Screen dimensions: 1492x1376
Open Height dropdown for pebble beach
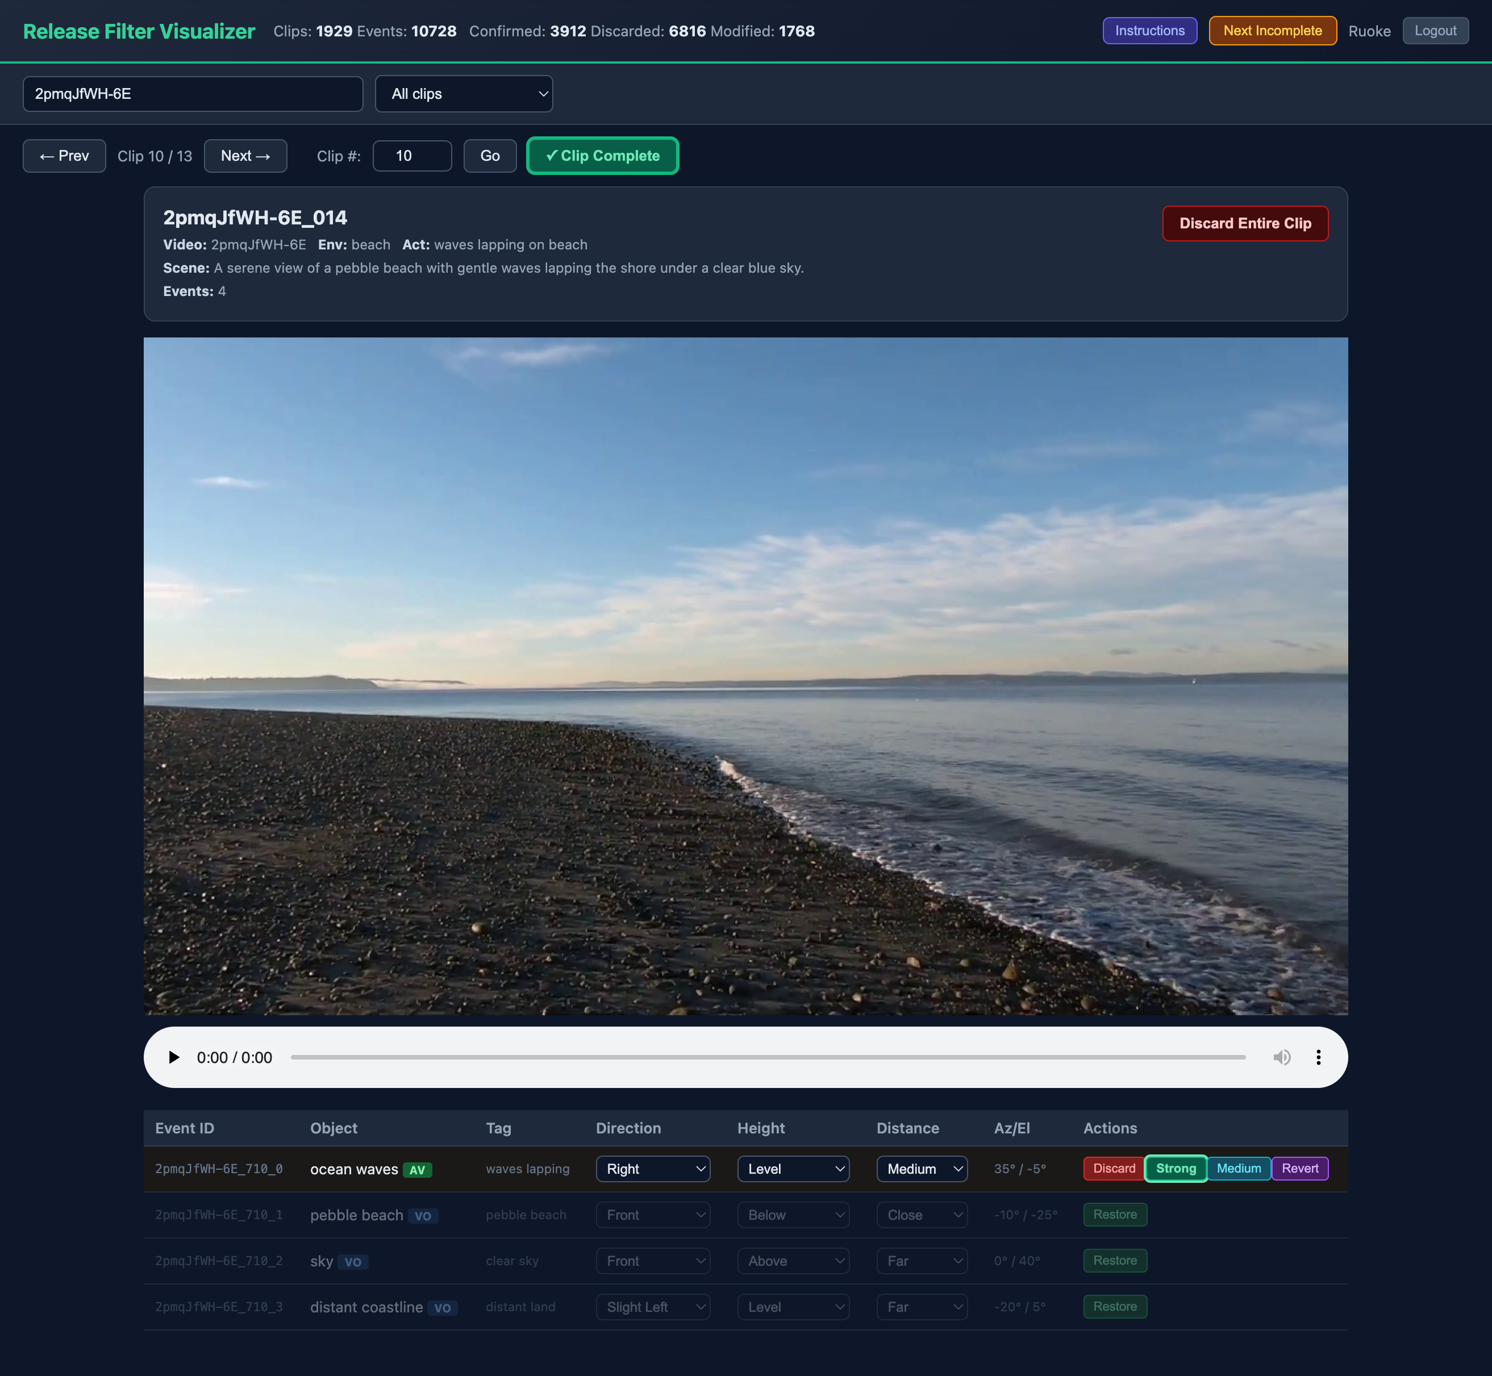[793, 1215]
